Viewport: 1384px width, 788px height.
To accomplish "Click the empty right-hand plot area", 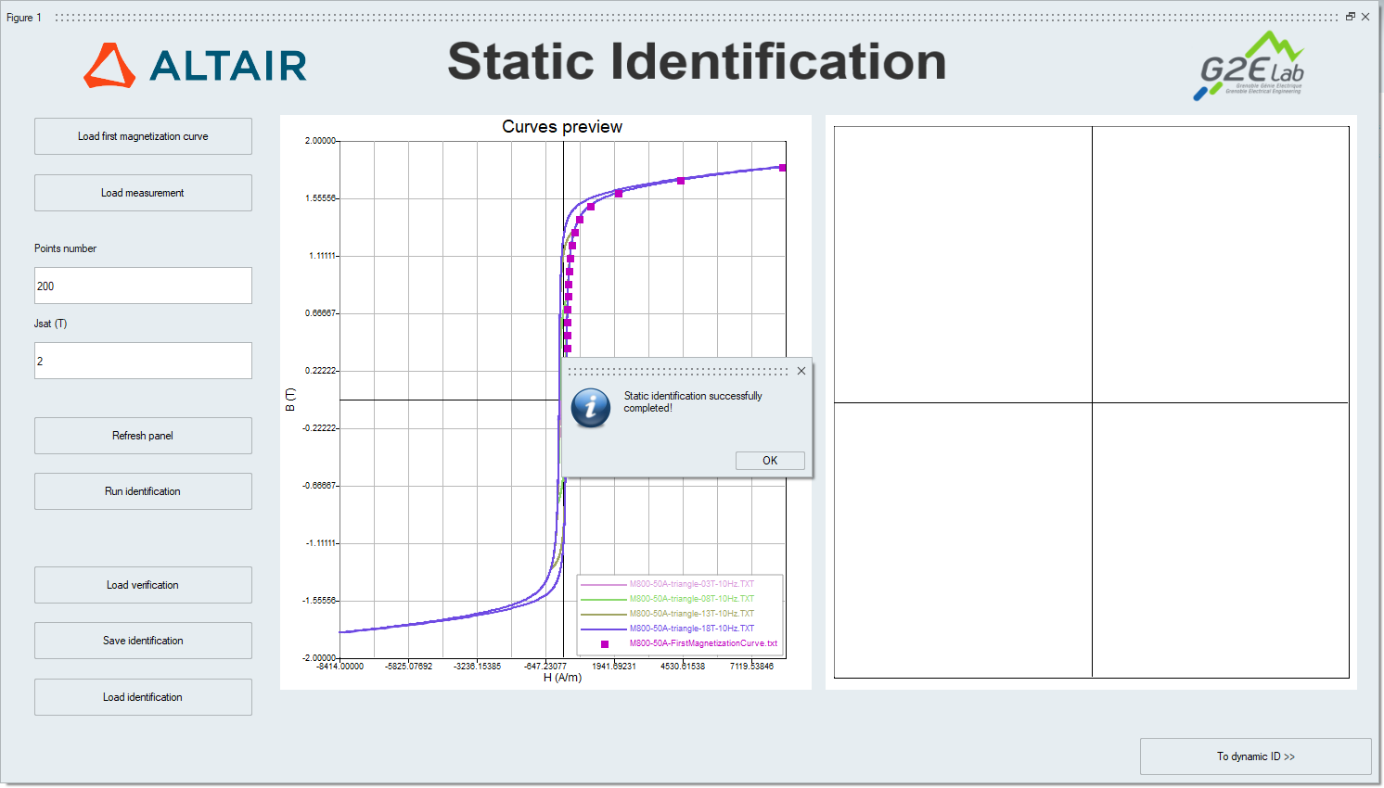I will coord(1091,402).
